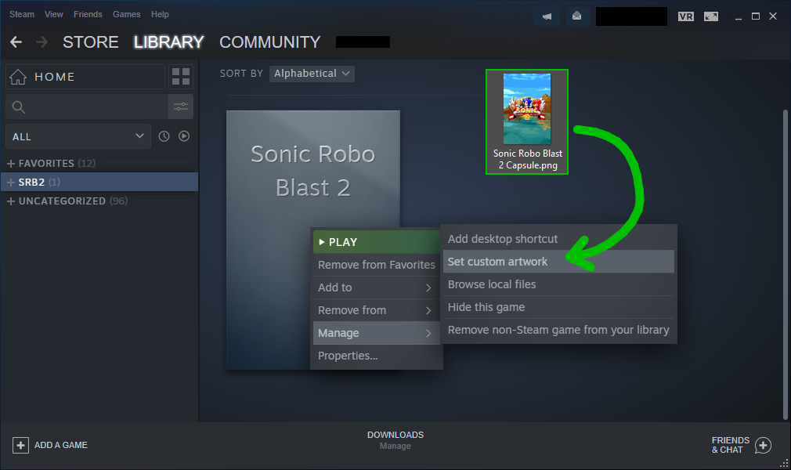The height and width of the screenshot is (470, 791).
Task: Expand the FAVORITES category
Action: click(x=11, y=164)
